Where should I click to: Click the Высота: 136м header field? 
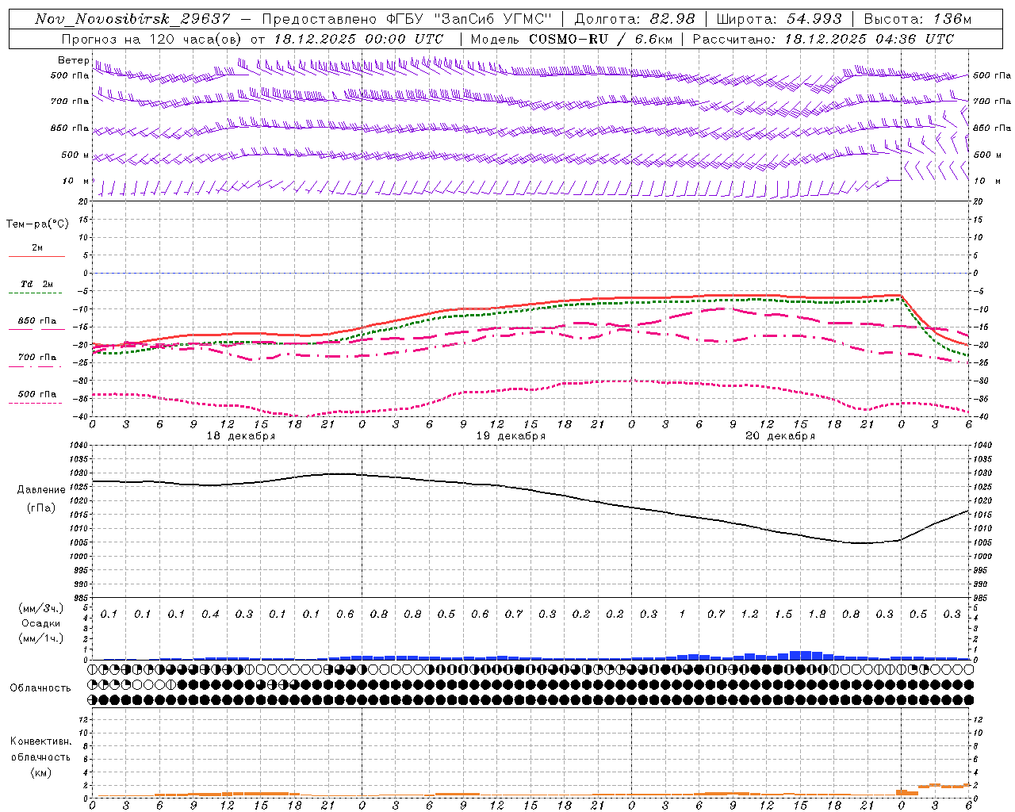pos(917,19)
